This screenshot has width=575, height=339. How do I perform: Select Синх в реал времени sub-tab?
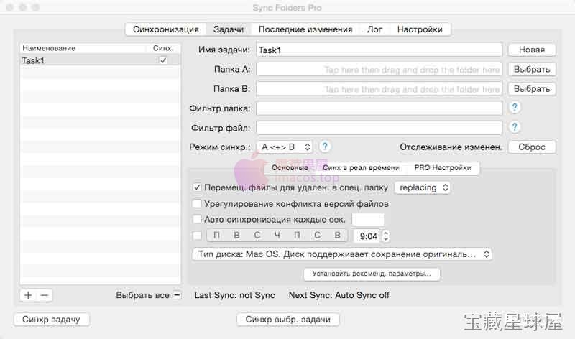[361, 168]
